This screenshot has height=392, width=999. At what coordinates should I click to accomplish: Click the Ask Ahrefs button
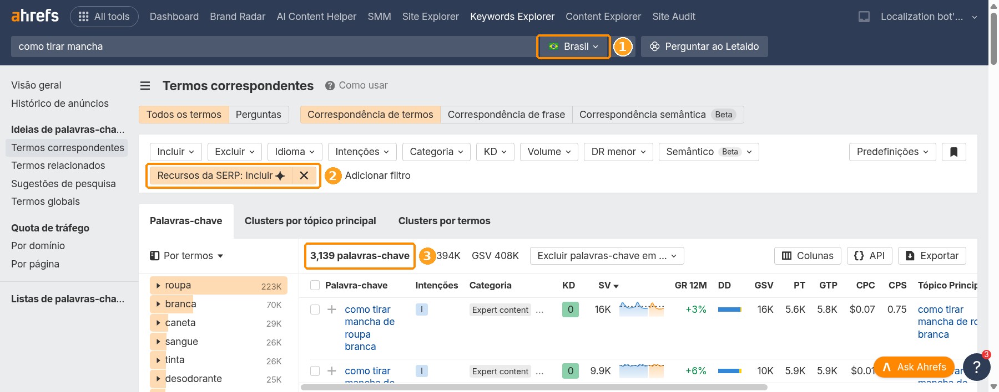914,367
